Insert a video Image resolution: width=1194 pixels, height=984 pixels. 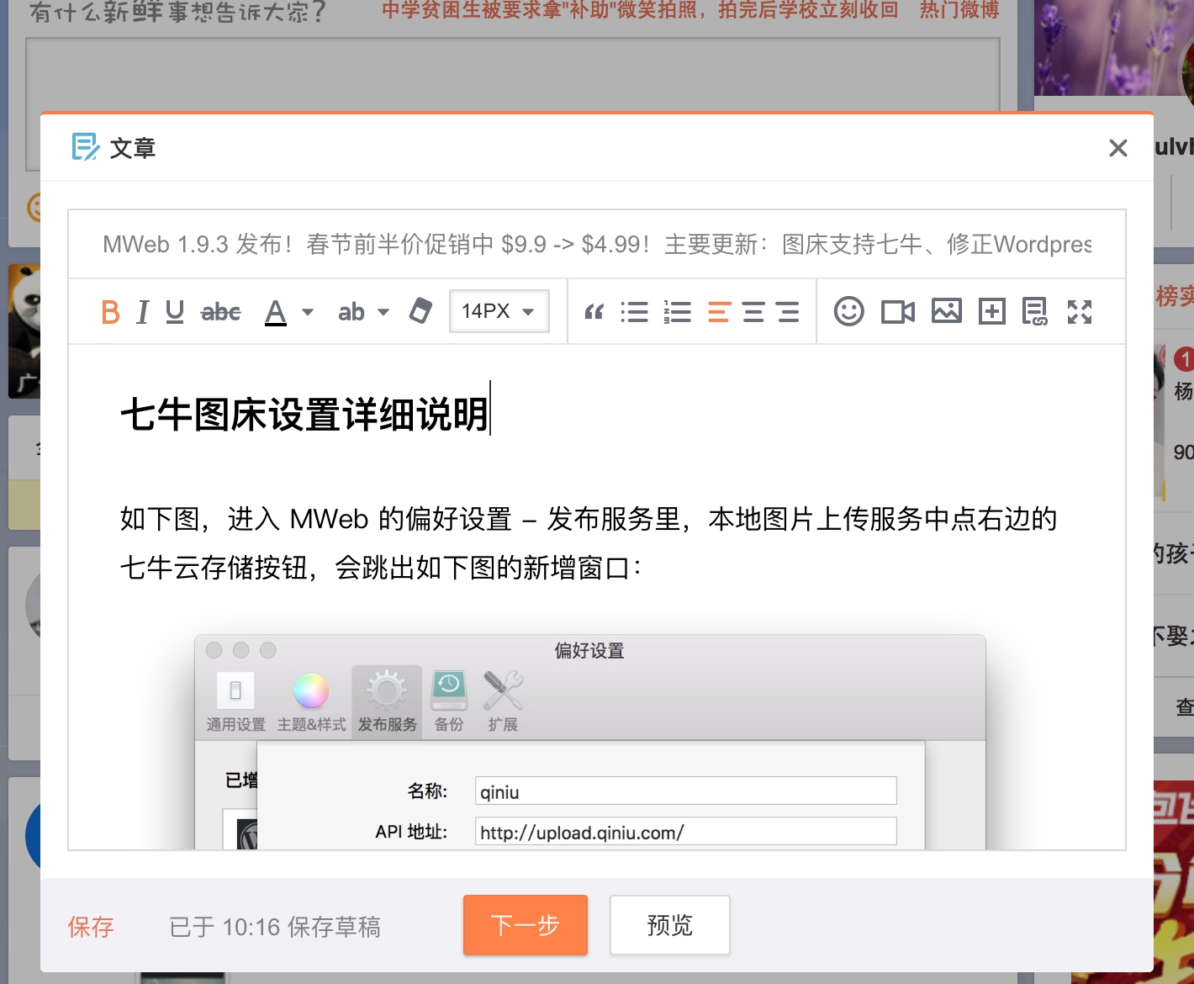tap(898, 312)
